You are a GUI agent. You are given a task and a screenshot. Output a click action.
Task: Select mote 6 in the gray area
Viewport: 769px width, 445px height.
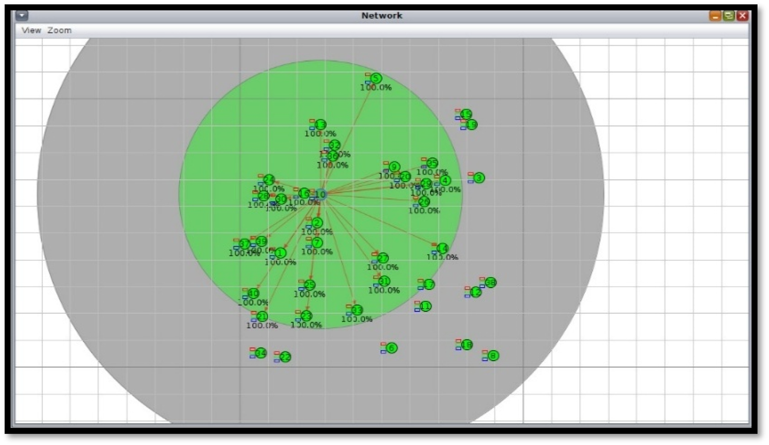(x=391, y=348)
